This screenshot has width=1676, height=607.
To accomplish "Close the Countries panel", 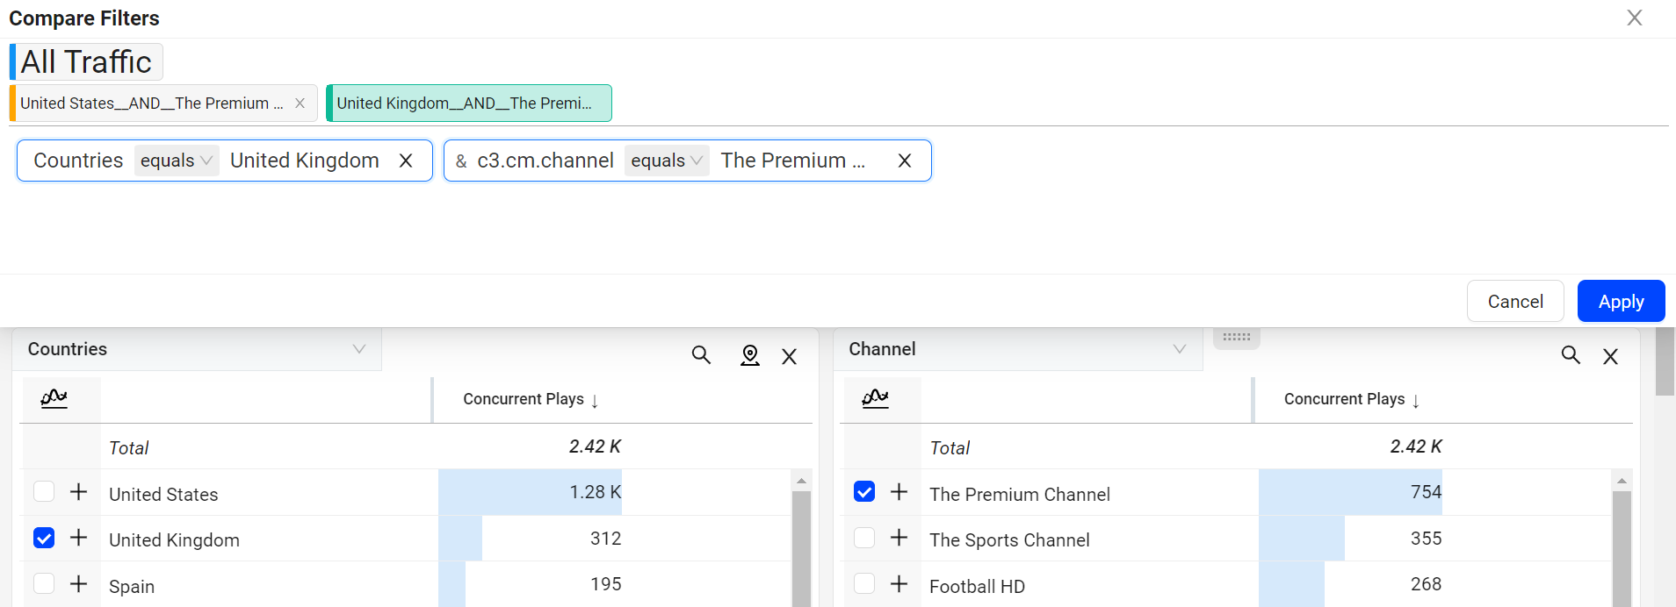I will [x=789, y=356].
